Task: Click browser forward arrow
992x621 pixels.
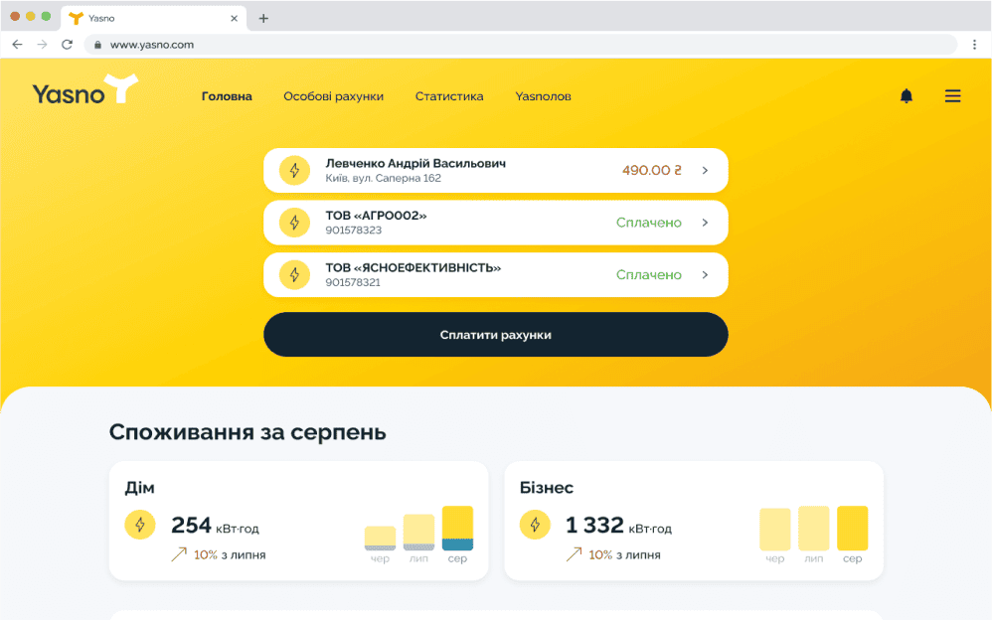Action: (x=42, y=45)
